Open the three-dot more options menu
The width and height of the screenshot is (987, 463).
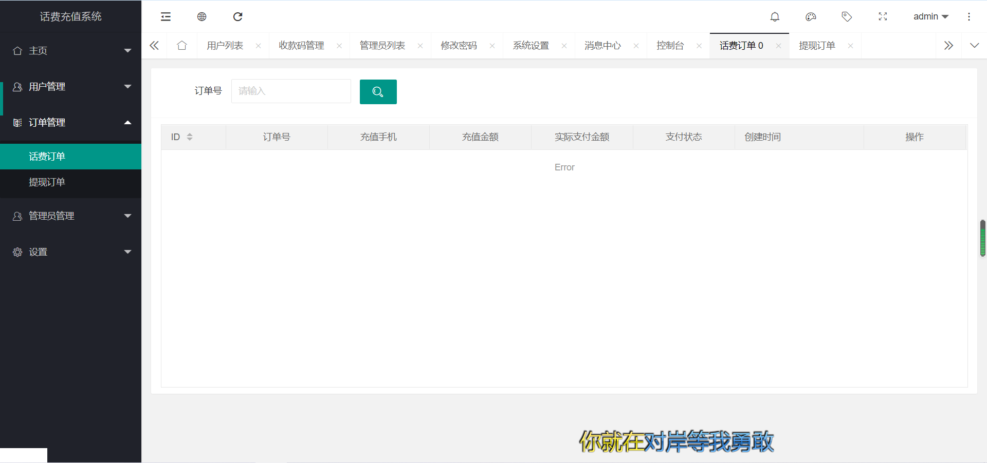(x=968, y=17)
